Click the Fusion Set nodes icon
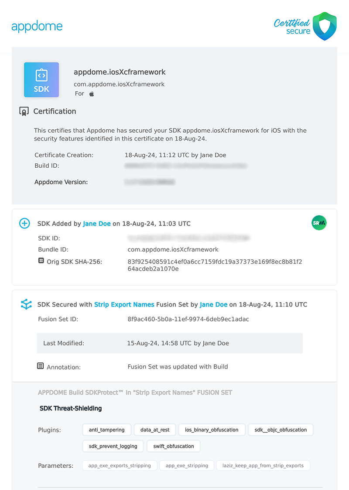349x490 pixels. (x=26, y=304)
